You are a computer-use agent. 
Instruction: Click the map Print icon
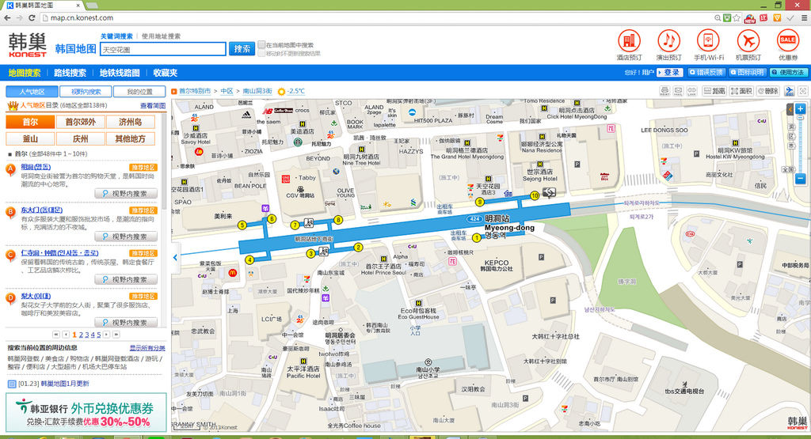[664, 91]
